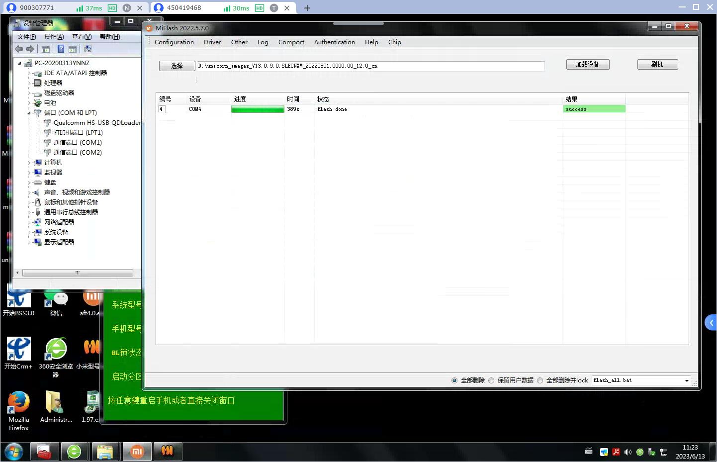Click the 刷机 flash button

(x=657, y=64)
